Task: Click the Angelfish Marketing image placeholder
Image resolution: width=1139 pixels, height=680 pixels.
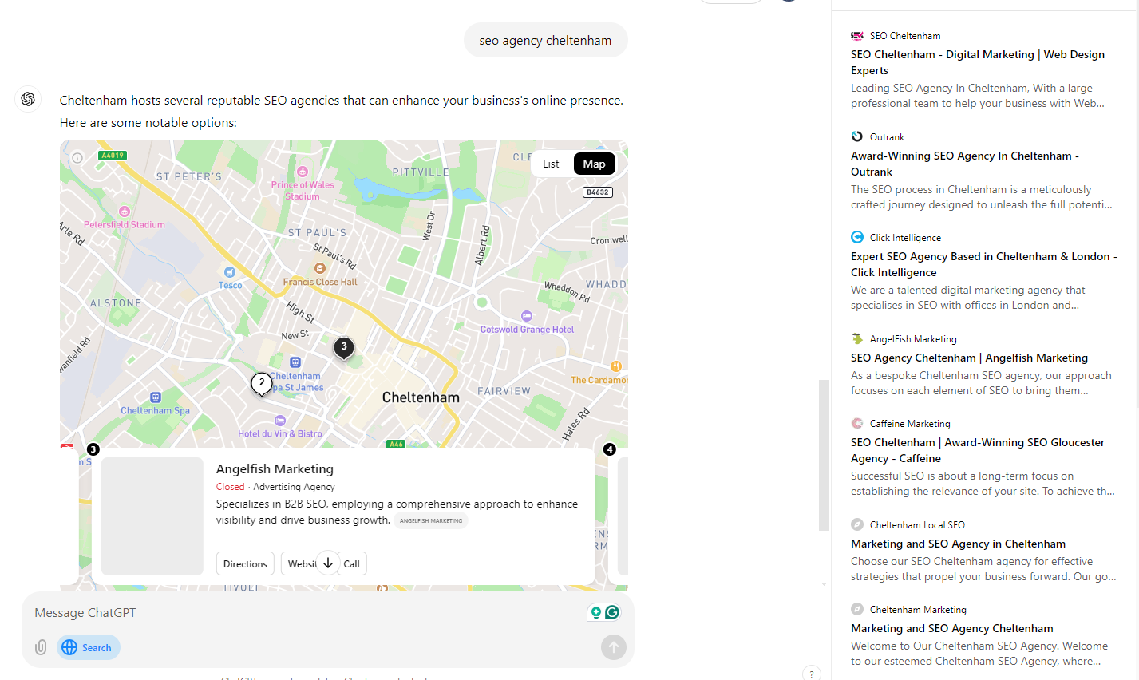Action: coord(152,516)
